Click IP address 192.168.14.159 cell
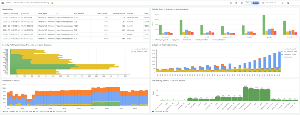This screenshot has height=115, width=300. tap(29, 17)
